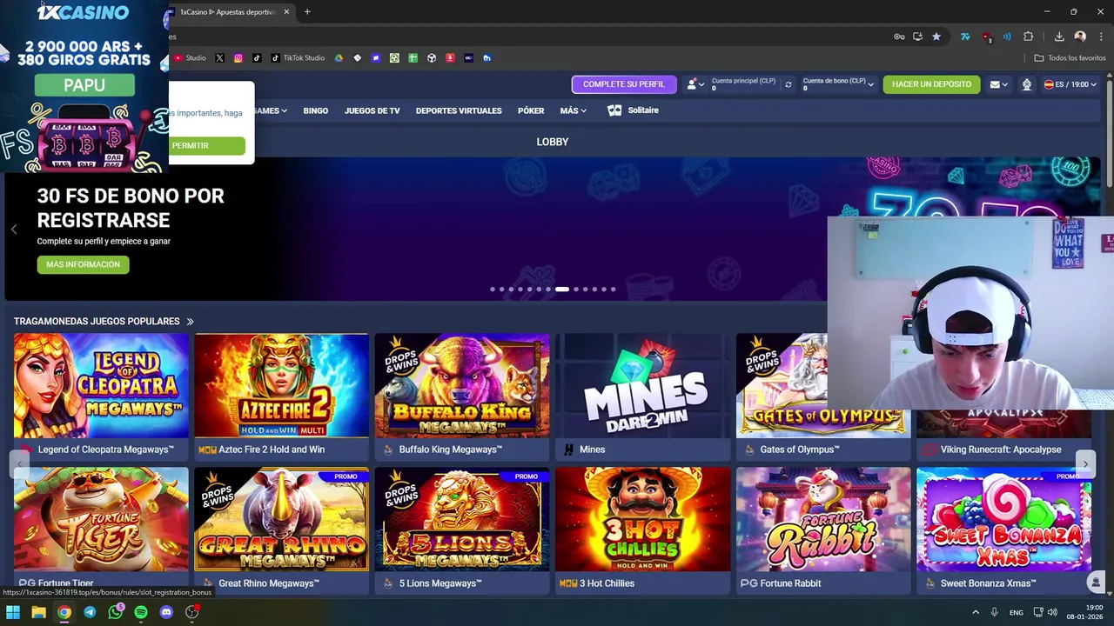Open the Solitaire link
Screen dimensions: 1114x626
(x=643, y=110)
